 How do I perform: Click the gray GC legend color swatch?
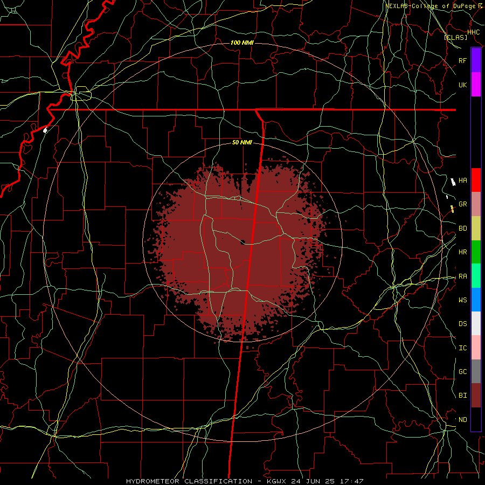pos(476,371)
